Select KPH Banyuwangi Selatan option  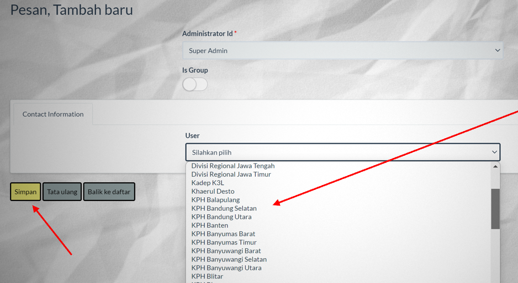[229, 259]
